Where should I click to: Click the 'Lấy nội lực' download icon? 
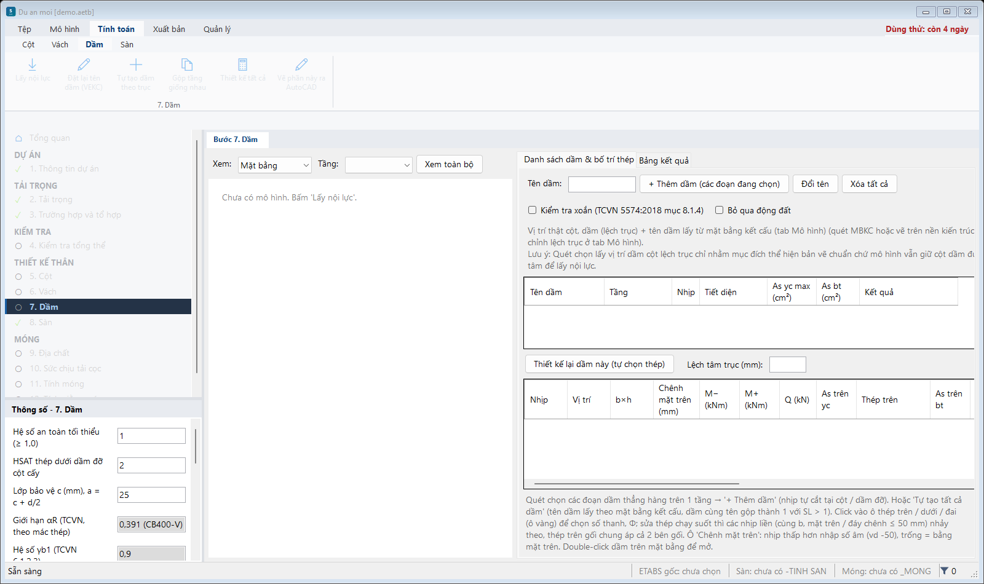tap(33, 65)
